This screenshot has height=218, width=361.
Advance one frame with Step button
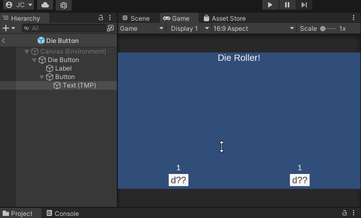click(304, 5)
